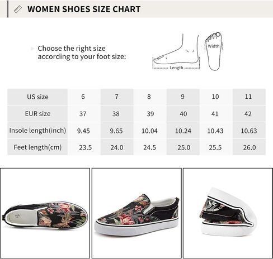Viewport: 273px width, 259px height.
Task: Click the foot sole width diagram
Action: [214, 51]
